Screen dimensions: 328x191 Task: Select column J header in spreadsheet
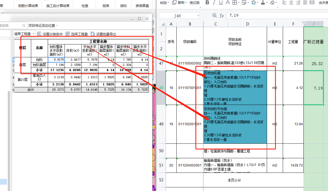coord(314,24)
